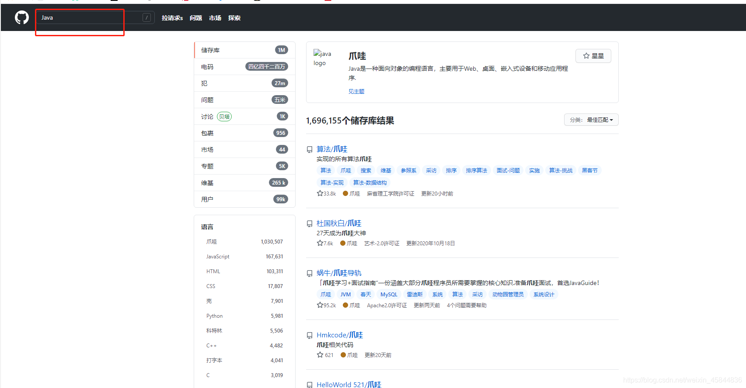Open 问题 in the top navigation
This screenshot has width=746, height=388.
(196, 18)
